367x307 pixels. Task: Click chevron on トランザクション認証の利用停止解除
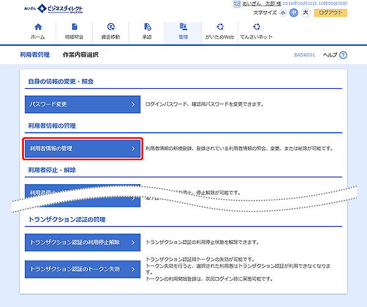133,242
